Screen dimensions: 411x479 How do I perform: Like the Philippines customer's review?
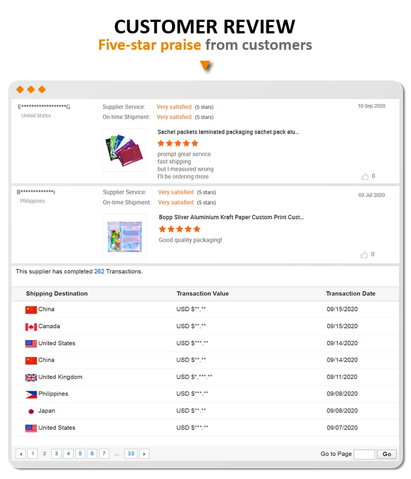365,255
